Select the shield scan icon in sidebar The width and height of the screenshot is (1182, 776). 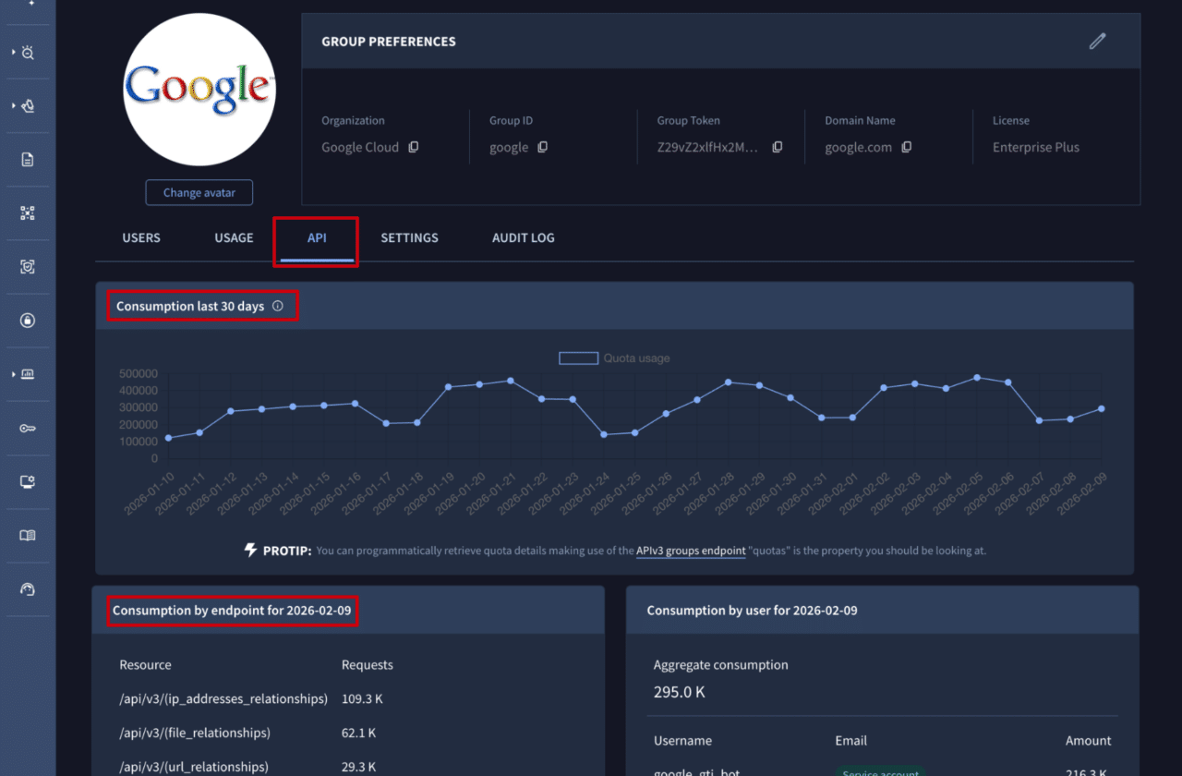28,267
